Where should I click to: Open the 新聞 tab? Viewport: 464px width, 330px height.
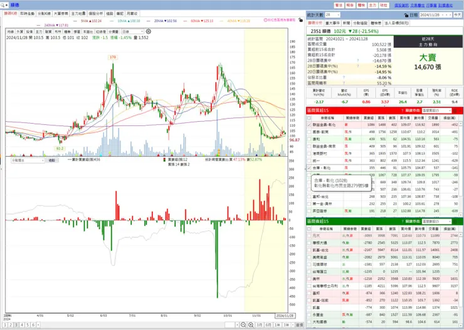(346, 23)
